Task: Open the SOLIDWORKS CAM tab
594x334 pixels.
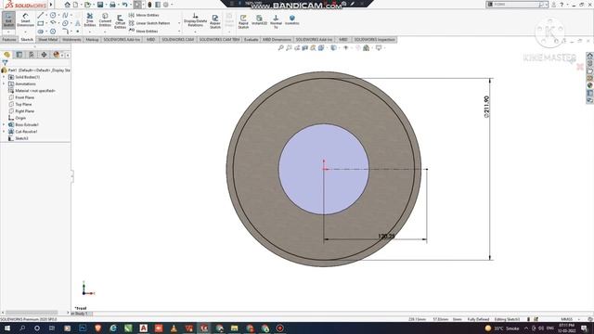Action: (177, 39)
